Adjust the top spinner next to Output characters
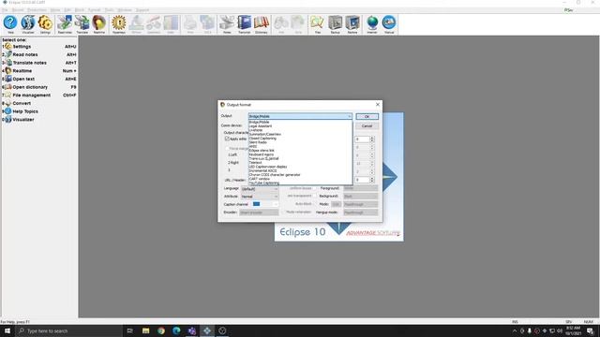 pos(372,139)
